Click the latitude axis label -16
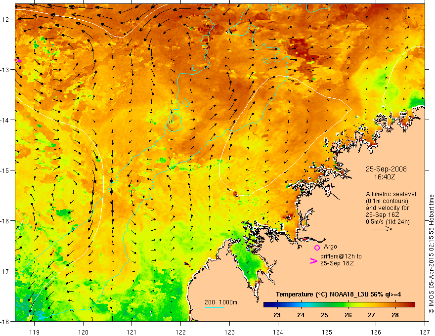 (x=5, y=221)
